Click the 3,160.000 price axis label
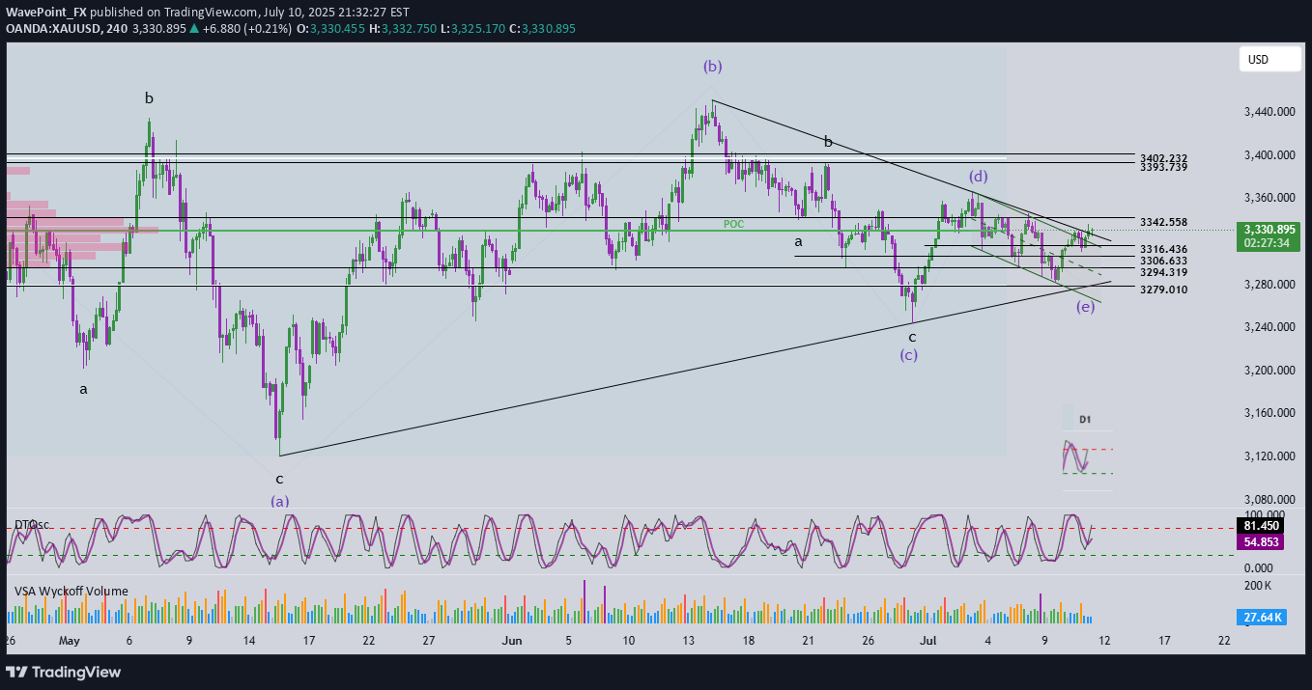This screenshot has height=690, width=1312. (1269, 413)
